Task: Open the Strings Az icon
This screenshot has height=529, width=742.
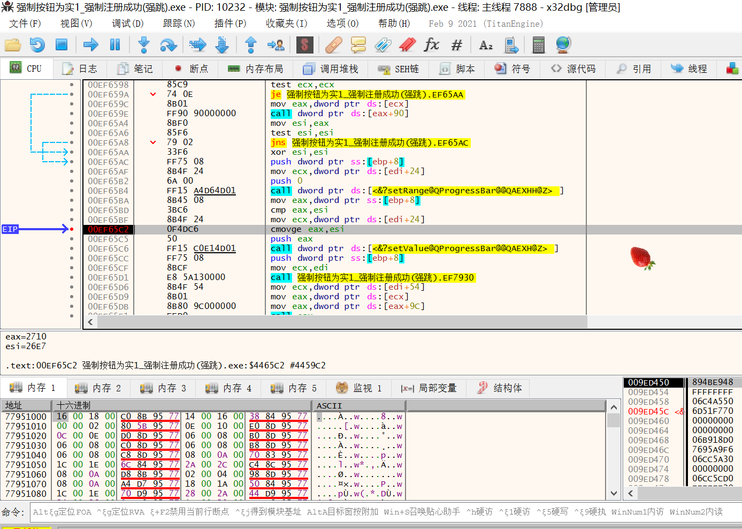Action: click(486, 45)
